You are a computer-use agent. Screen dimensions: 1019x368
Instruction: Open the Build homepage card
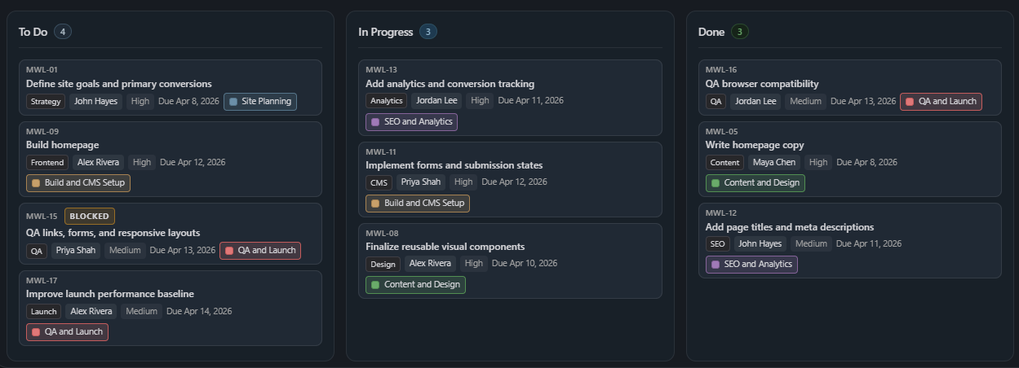63,145
